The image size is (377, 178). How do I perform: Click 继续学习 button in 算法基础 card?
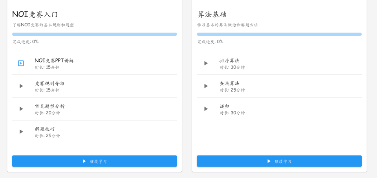(279, 161)
